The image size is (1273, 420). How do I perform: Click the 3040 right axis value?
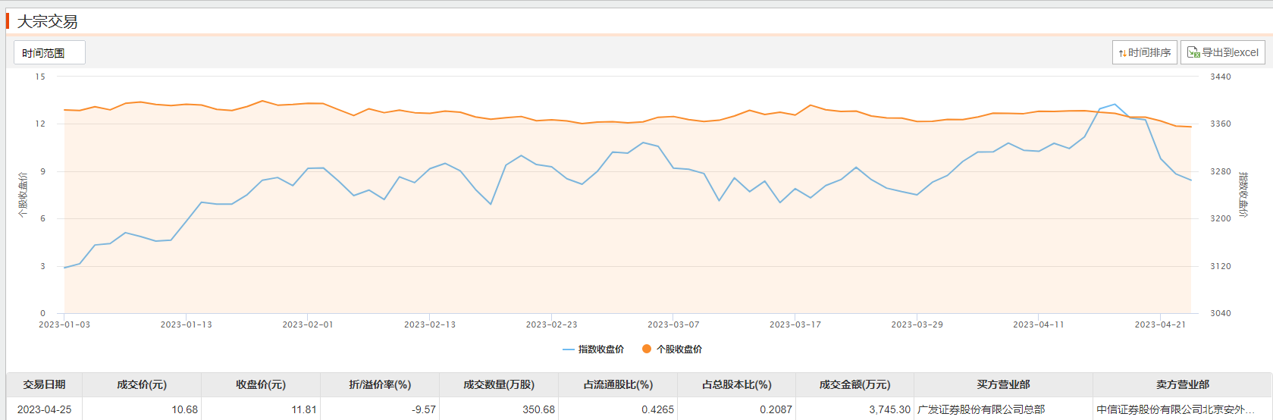tap(1221, 313)
